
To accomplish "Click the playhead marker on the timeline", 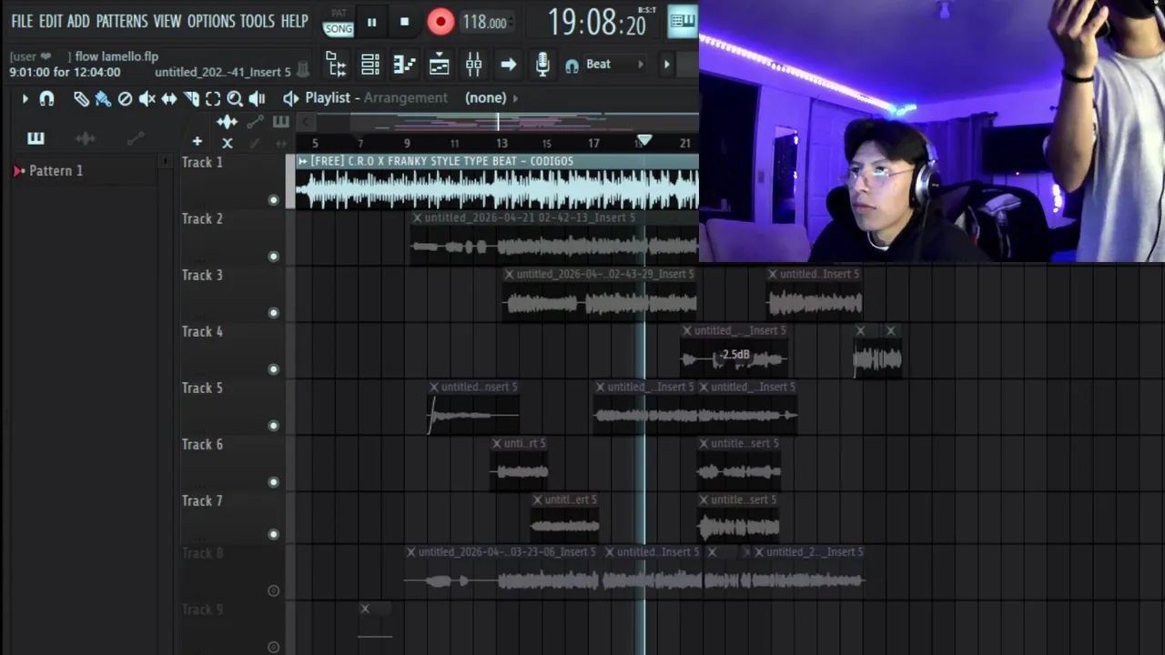I will [x=643, y=141].
